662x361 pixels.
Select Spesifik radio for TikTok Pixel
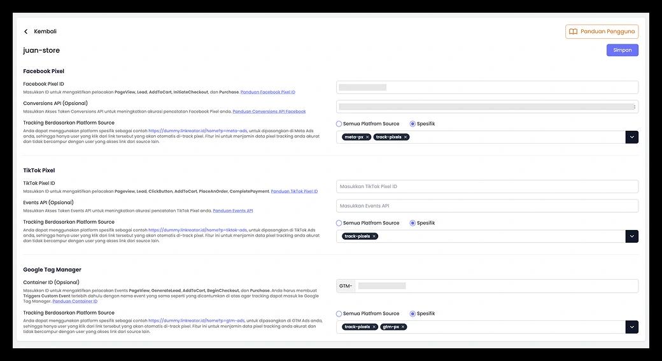point(413,223)
